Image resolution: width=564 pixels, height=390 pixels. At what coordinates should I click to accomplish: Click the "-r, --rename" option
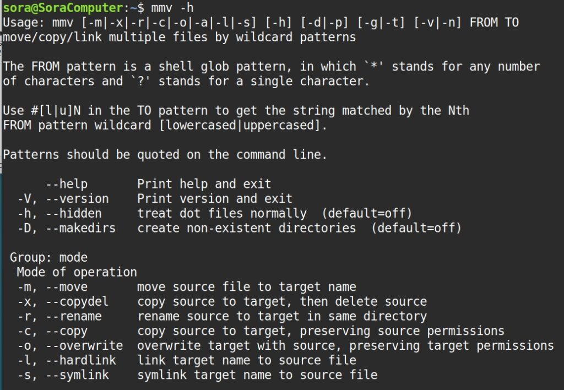[59, 316]
